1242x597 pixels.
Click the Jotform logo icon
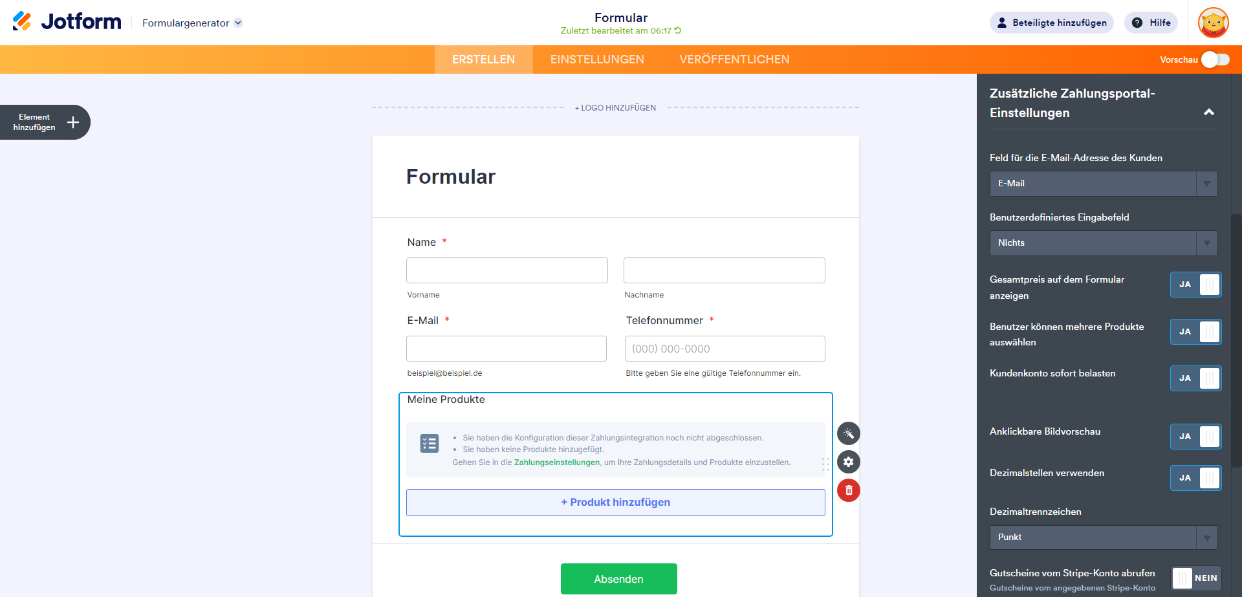(22, 21)
